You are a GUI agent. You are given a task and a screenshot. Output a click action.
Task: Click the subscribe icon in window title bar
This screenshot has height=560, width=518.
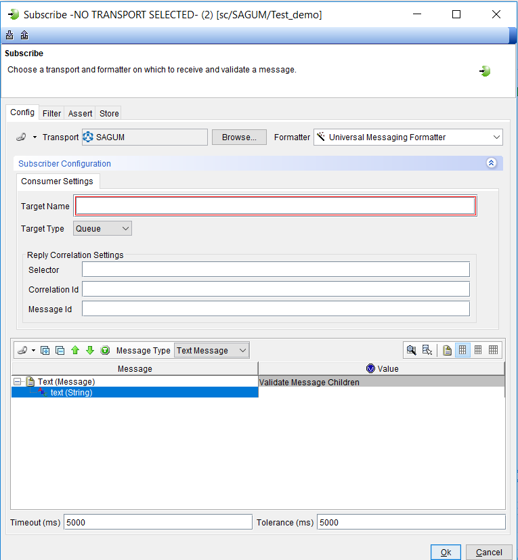[x=14, y=15]
